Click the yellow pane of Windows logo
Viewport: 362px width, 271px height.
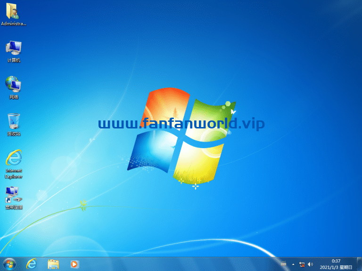(x=198, y=163)
